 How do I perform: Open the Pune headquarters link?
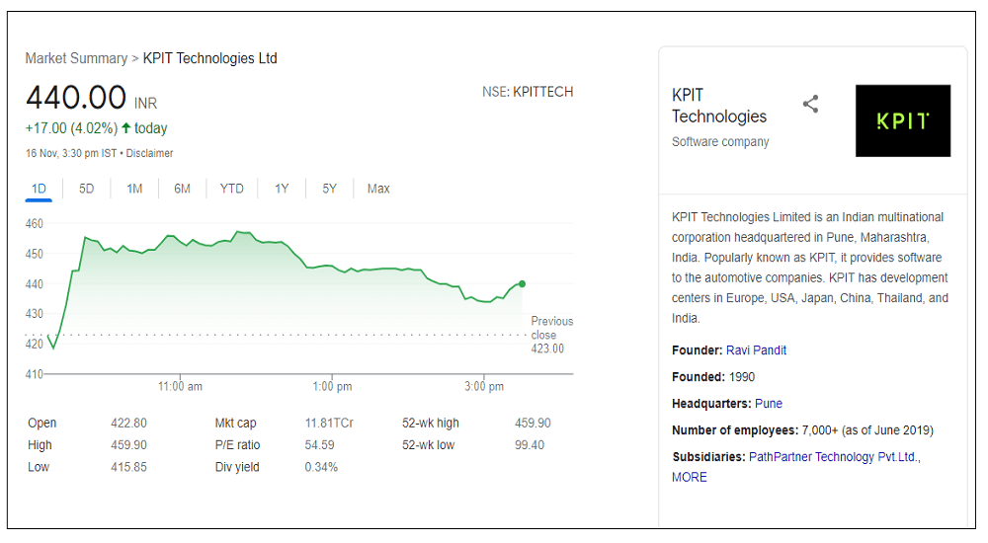(769, 403)
